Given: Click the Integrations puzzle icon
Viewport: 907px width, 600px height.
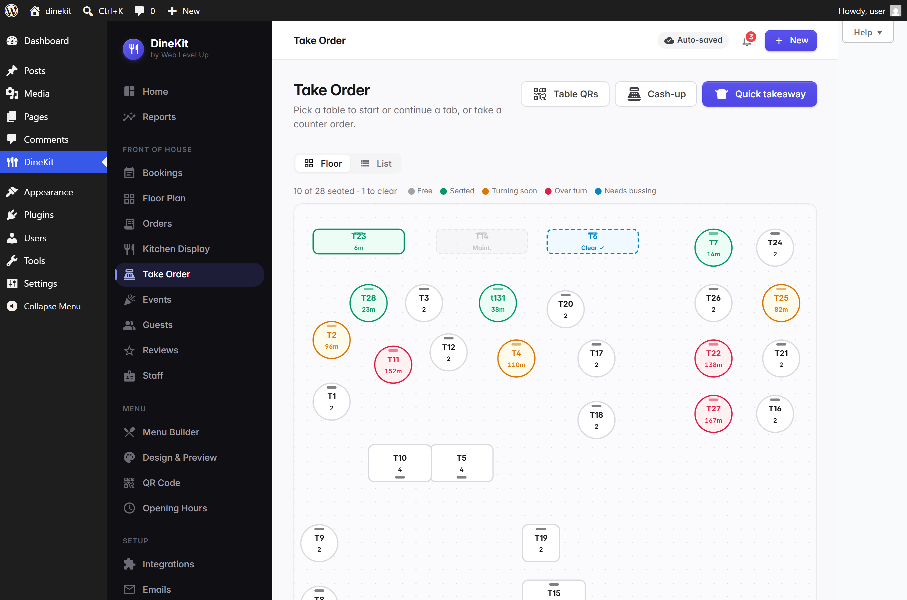Looking at the screenshot, I should pyautogui.click(x=129, y=564).
